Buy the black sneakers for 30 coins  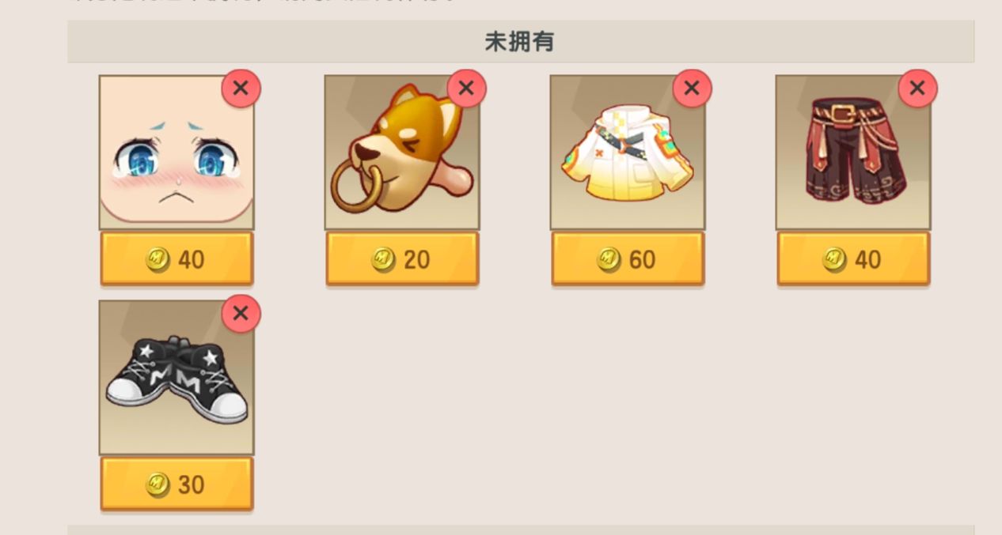point(176,484)
